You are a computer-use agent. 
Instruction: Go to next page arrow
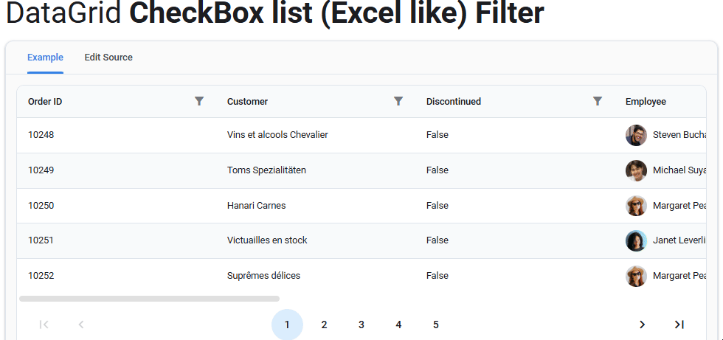click(642, 325)
